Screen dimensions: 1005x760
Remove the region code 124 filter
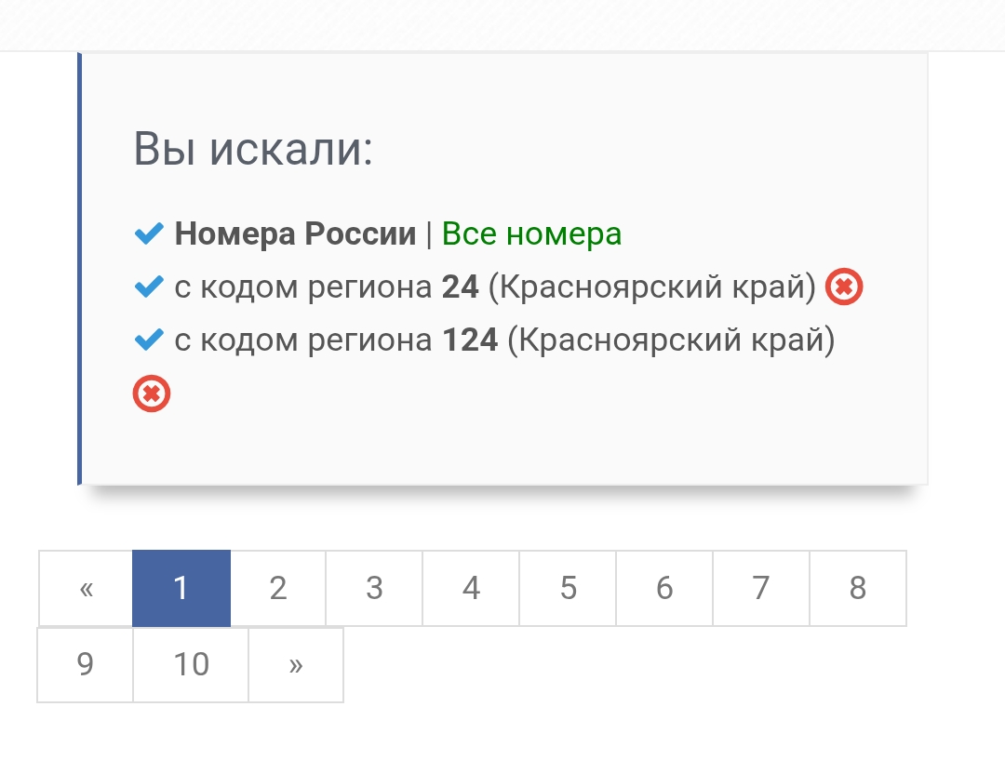click(152, 394)
